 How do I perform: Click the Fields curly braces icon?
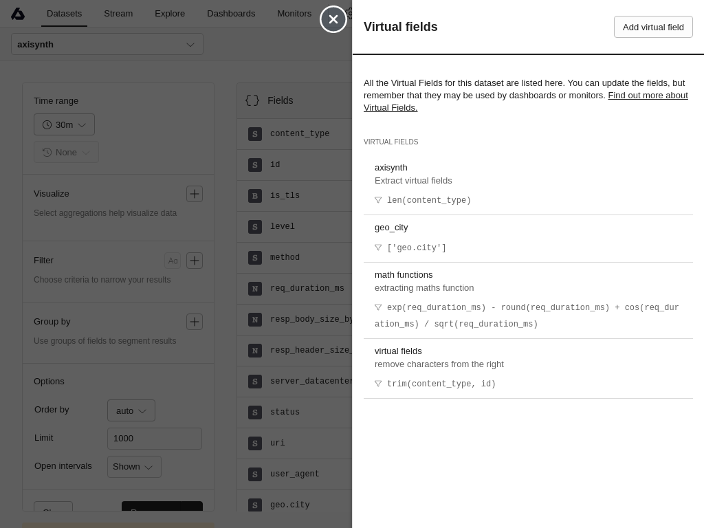252,100
